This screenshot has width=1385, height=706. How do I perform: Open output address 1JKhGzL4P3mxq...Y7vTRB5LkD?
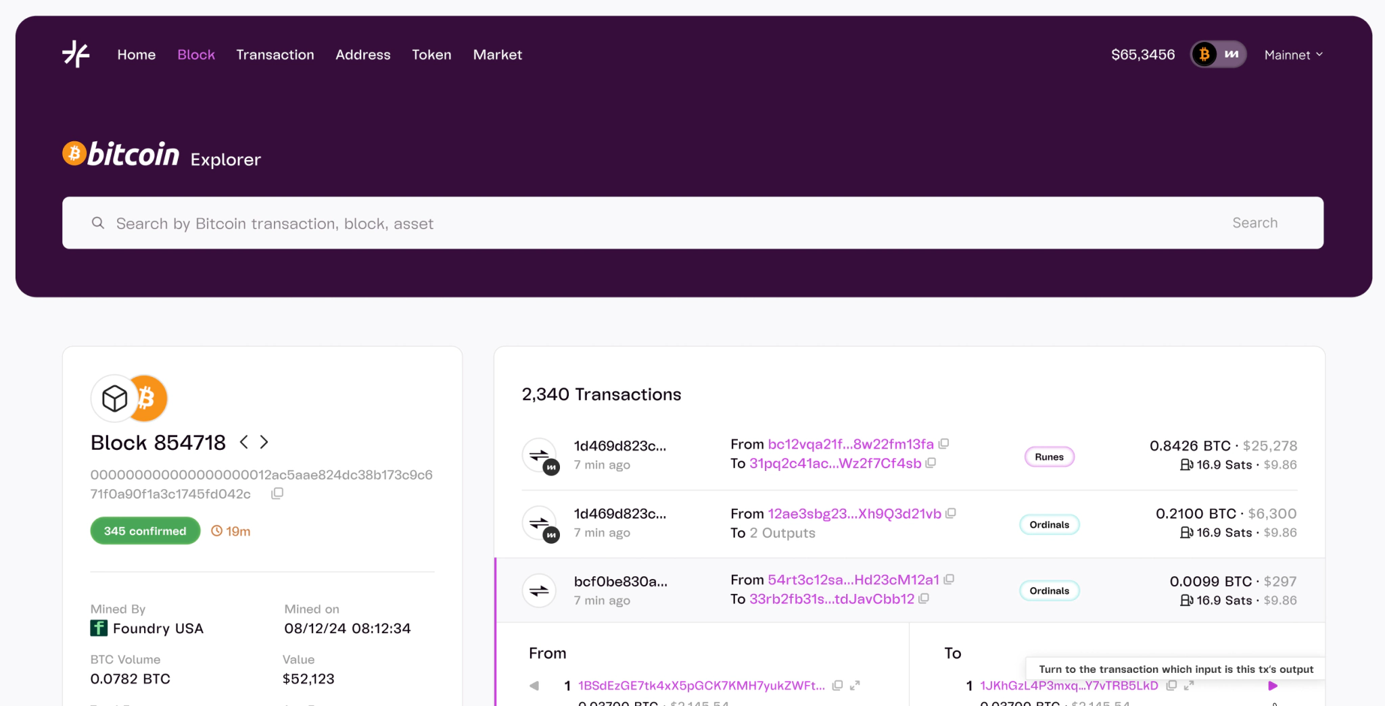point(1069,686)
